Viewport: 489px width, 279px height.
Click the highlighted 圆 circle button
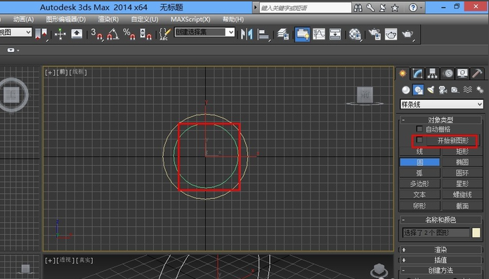(419, 162)
